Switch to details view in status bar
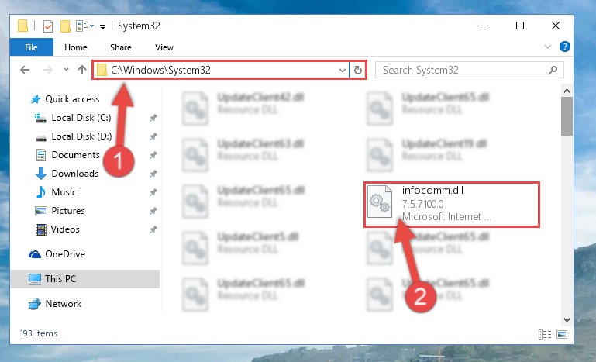This screenshot has height=362, width=596. pyautogui.click(x=545, y=334)
